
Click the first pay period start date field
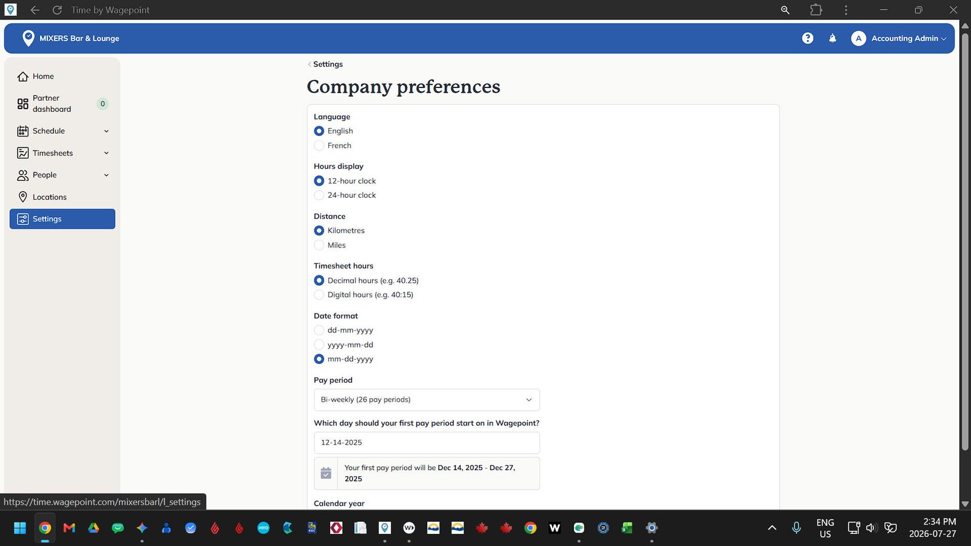(x=427, y=443)
